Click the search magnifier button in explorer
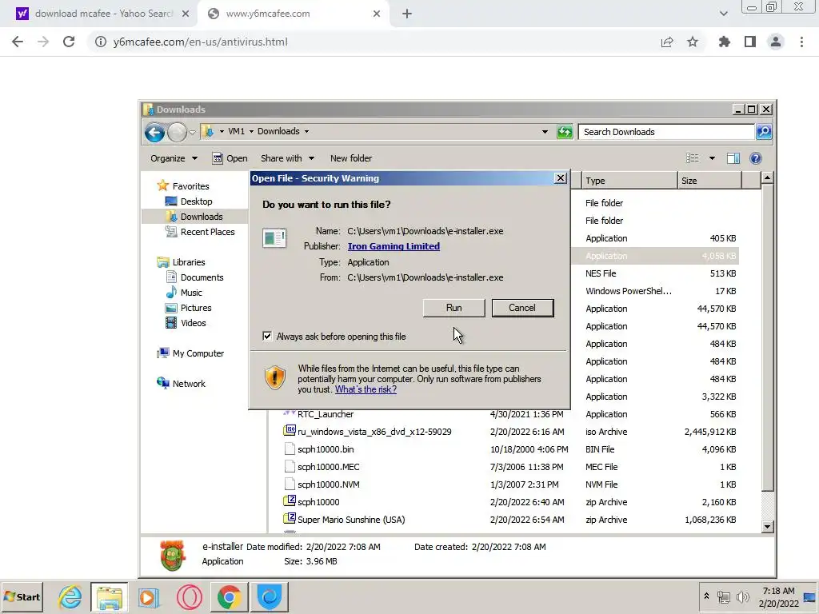Image resolution: width=819 pixels, height=614 pixels. pyautogui.click(x=764, y=132)
